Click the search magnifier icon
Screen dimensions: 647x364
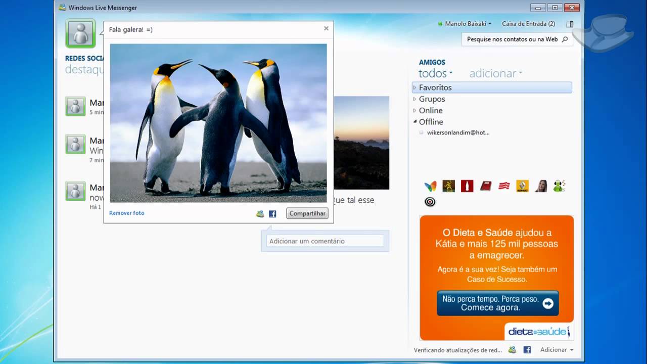pos(565,39)
